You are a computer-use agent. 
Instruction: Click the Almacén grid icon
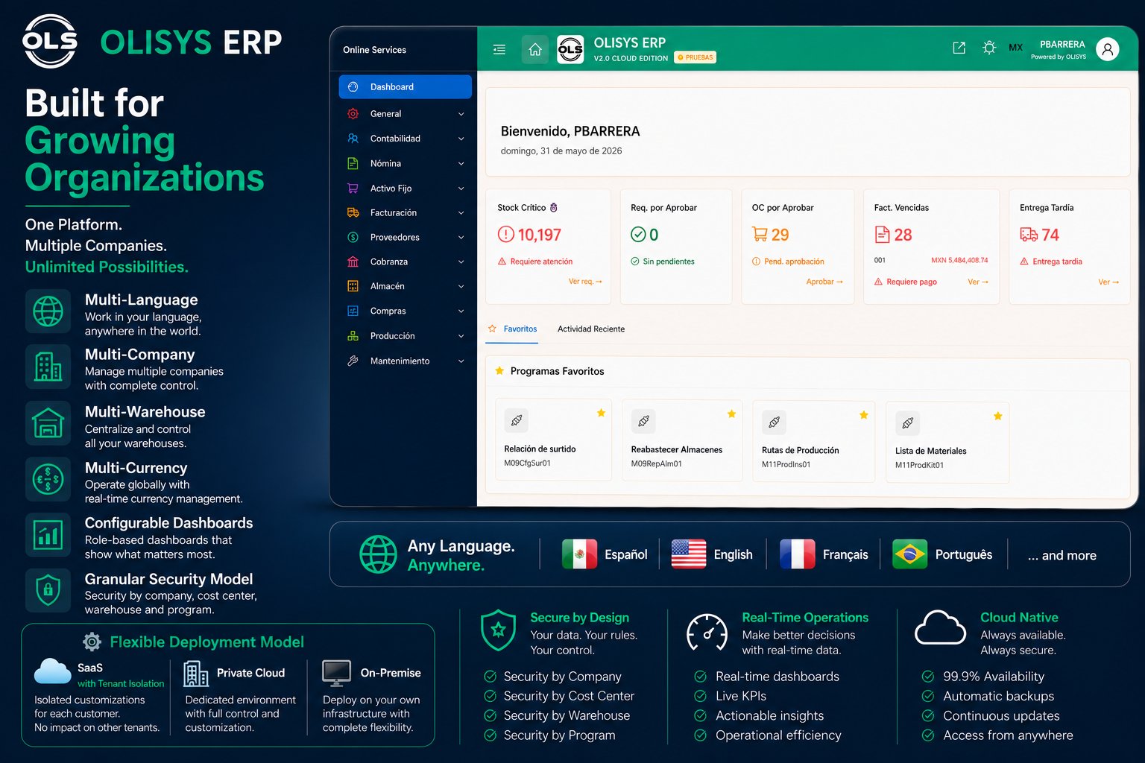click(x=353, y=286)
